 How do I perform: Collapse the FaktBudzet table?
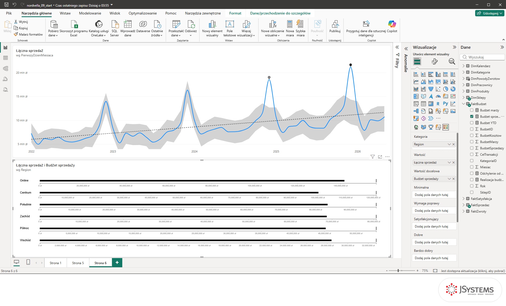coord(464,104)
